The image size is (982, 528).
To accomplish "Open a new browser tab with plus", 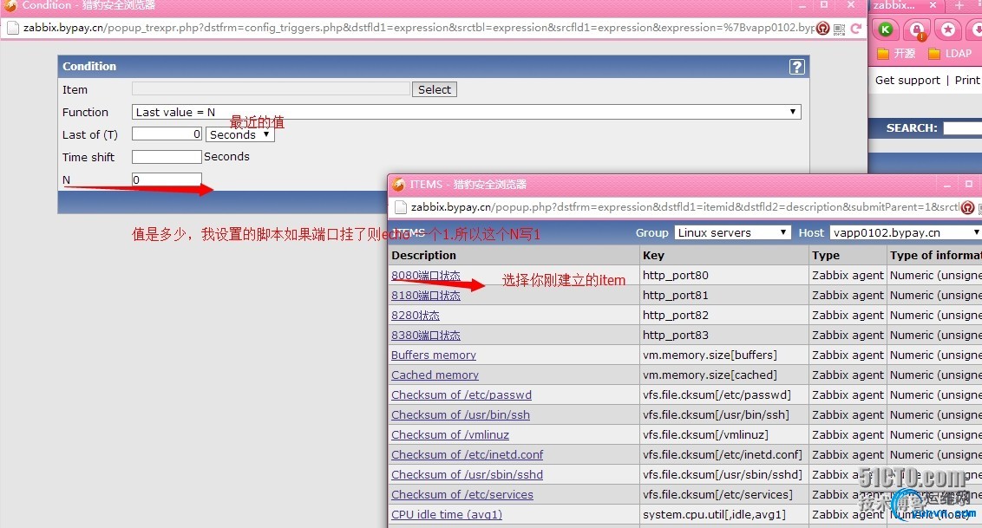I will [x=959, y=5].
